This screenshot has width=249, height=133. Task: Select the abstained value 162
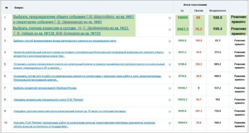[218, 99]
